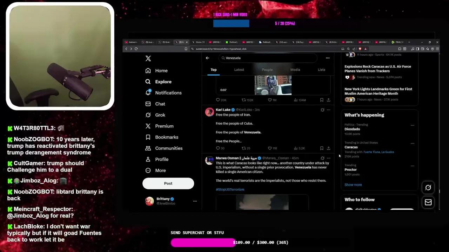
Task: Open Bookmarks in the sidebar
Action: click(162, 137)
